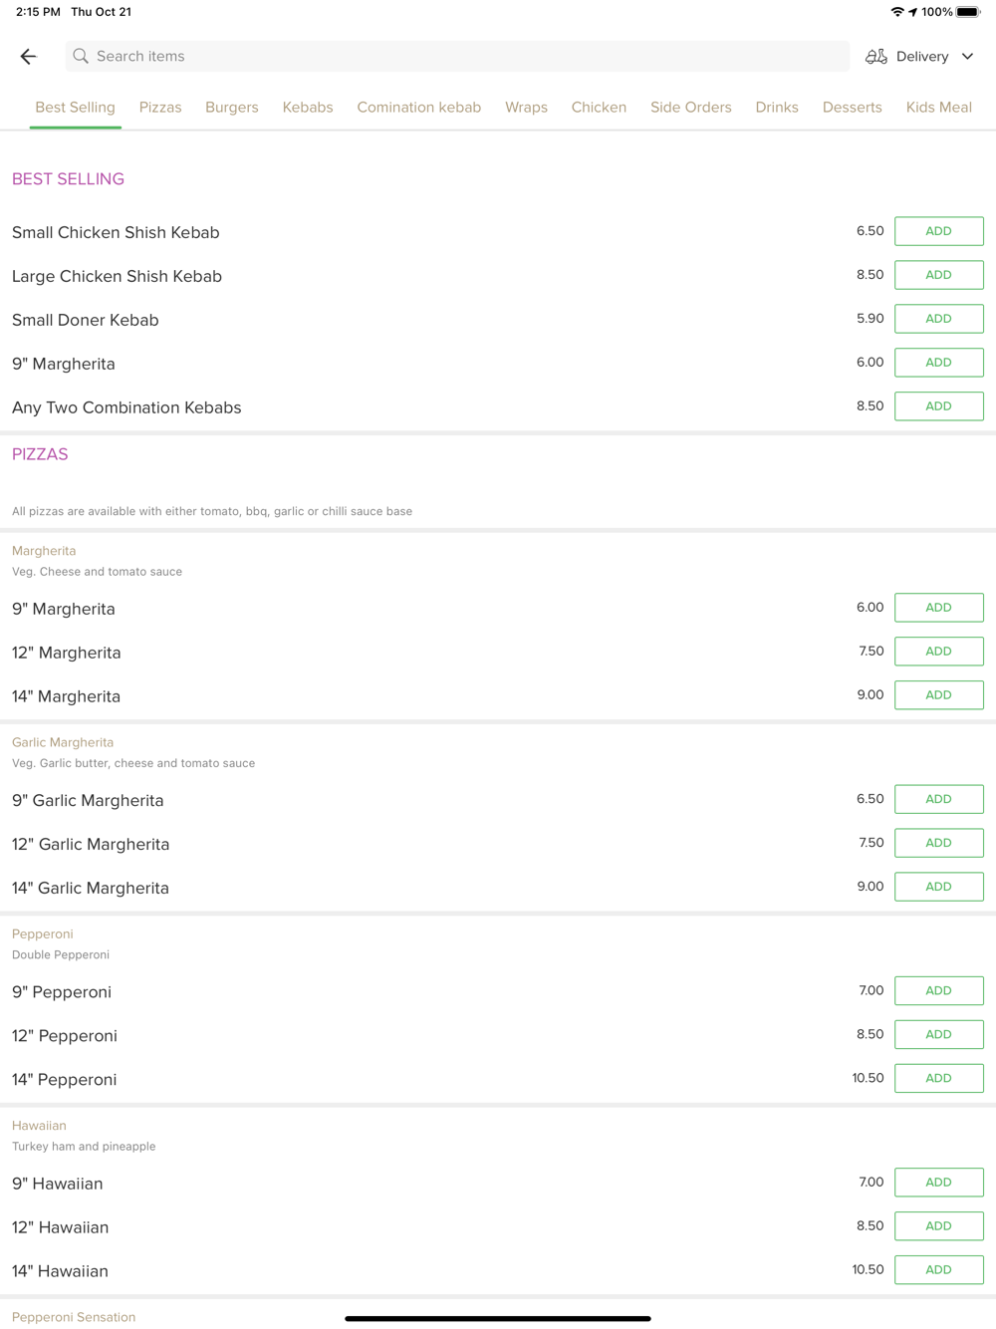The height and width of the screenshot is (1329, 996).
Task: Tap the battery status icon
Action: (x=967, y=12)
